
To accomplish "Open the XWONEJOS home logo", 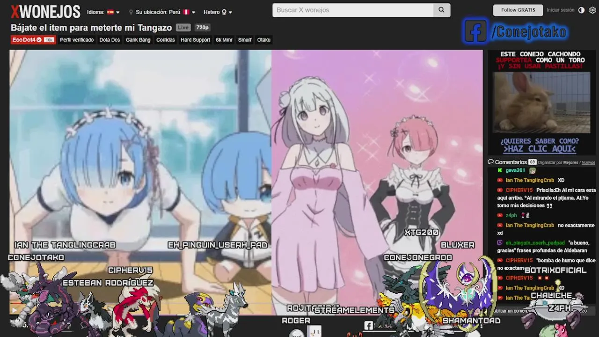I will 45,12.
